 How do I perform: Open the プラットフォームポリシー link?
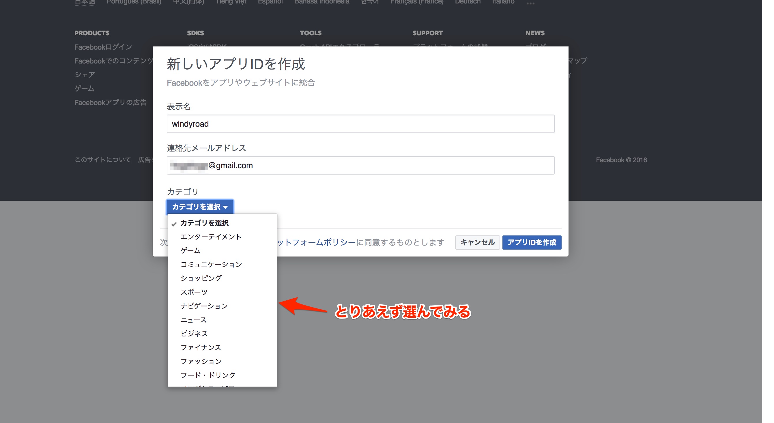click(x=316, y=242)
